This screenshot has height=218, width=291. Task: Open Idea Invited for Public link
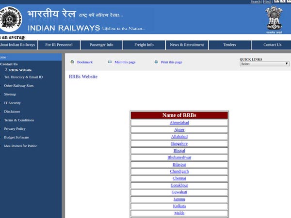pyautogui.click(x=20, y=146)
